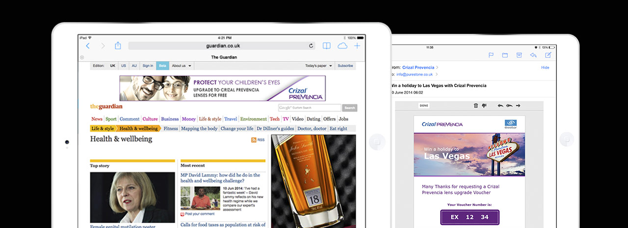628x228 pixels.
Task: Click forward arrow in email preview bar
Action: coord(518,105)
